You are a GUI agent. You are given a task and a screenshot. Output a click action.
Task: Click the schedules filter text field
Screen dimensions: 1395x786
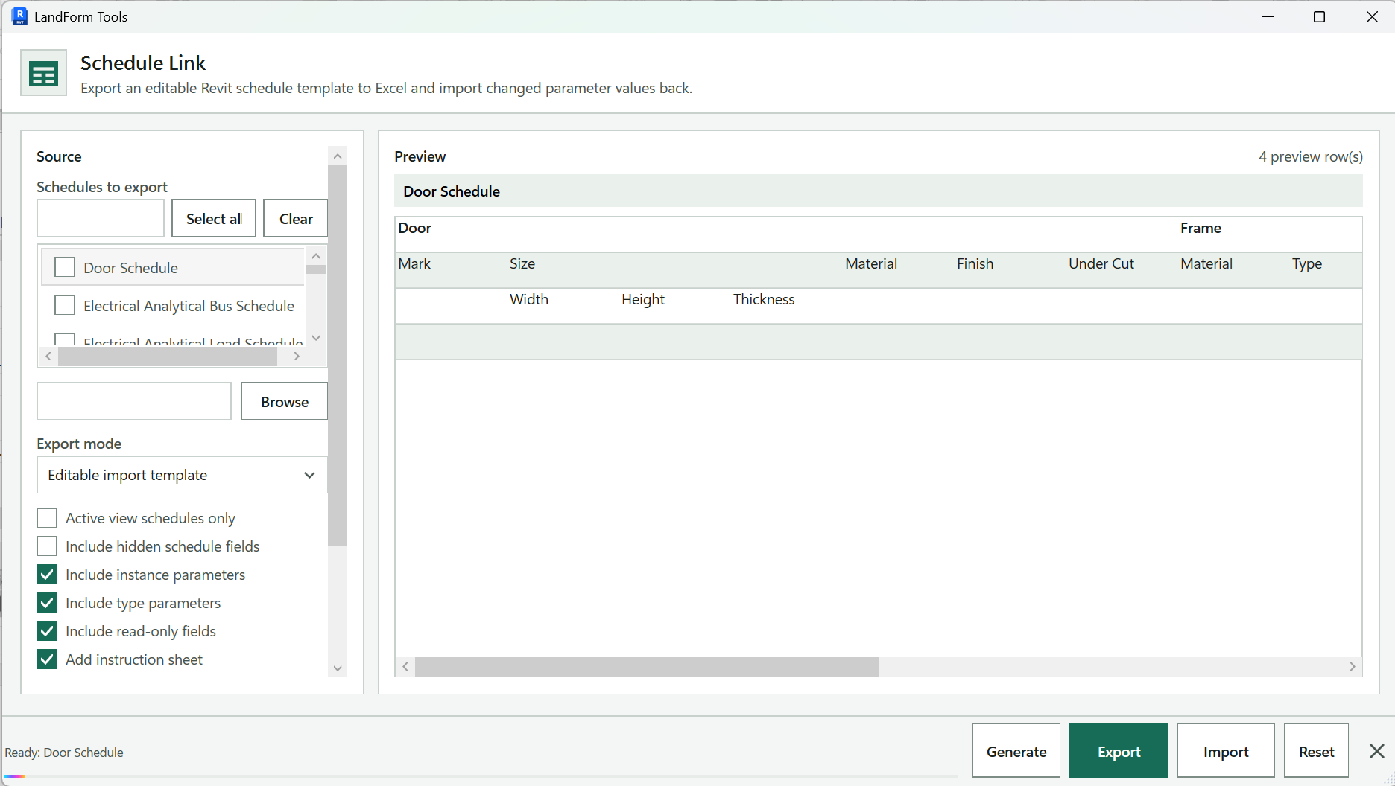101,218
